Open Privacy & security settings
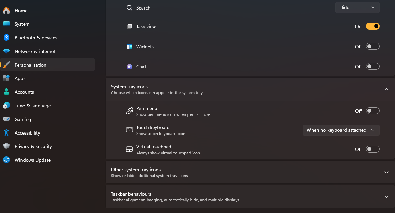 click(x=48, y=146)
